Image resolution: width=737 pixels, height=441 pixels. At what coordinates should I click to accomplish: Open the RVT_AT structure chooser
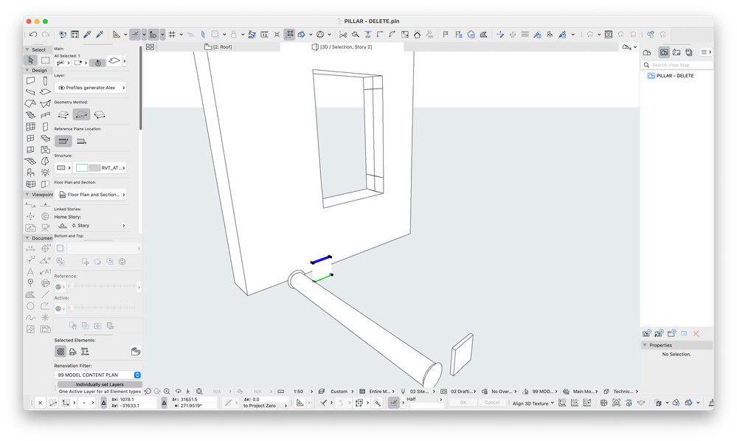99,167
